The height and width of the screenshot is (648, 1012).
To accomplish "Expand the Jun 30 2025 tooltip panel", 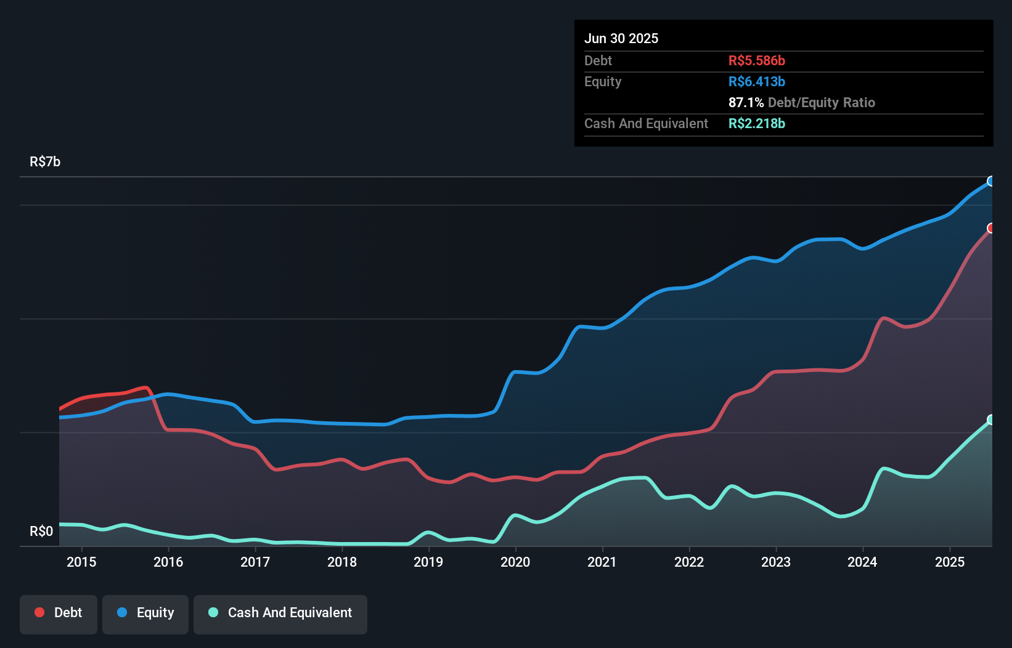I will [622, 38].
